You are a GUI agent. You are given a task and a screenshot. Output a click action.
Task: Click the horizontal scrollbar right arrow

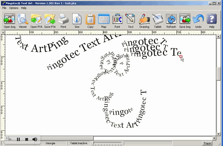[x=214, y=138]
